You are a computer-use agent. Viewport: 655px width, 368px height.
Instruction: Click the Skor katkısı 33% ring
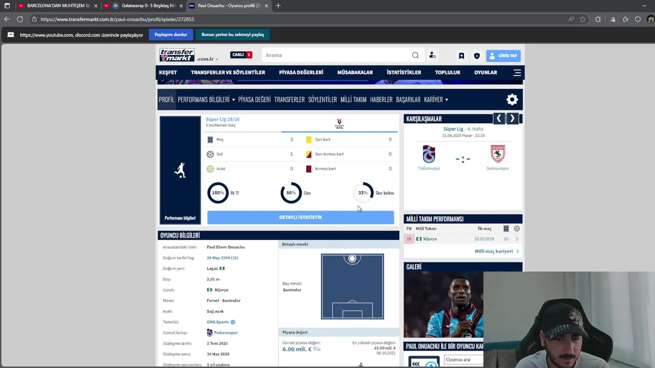tap(363, 193)
